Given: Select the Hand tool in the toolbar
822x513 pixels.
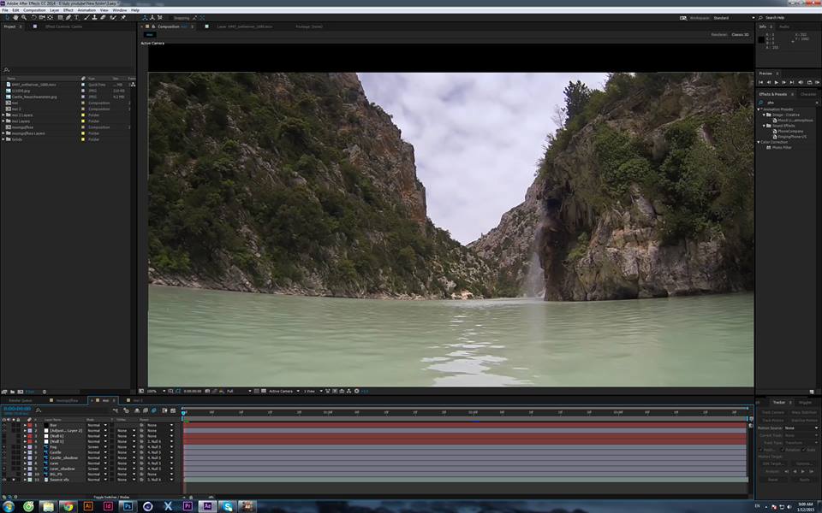Looking at the screenshot, I should [x=15, y=17].
